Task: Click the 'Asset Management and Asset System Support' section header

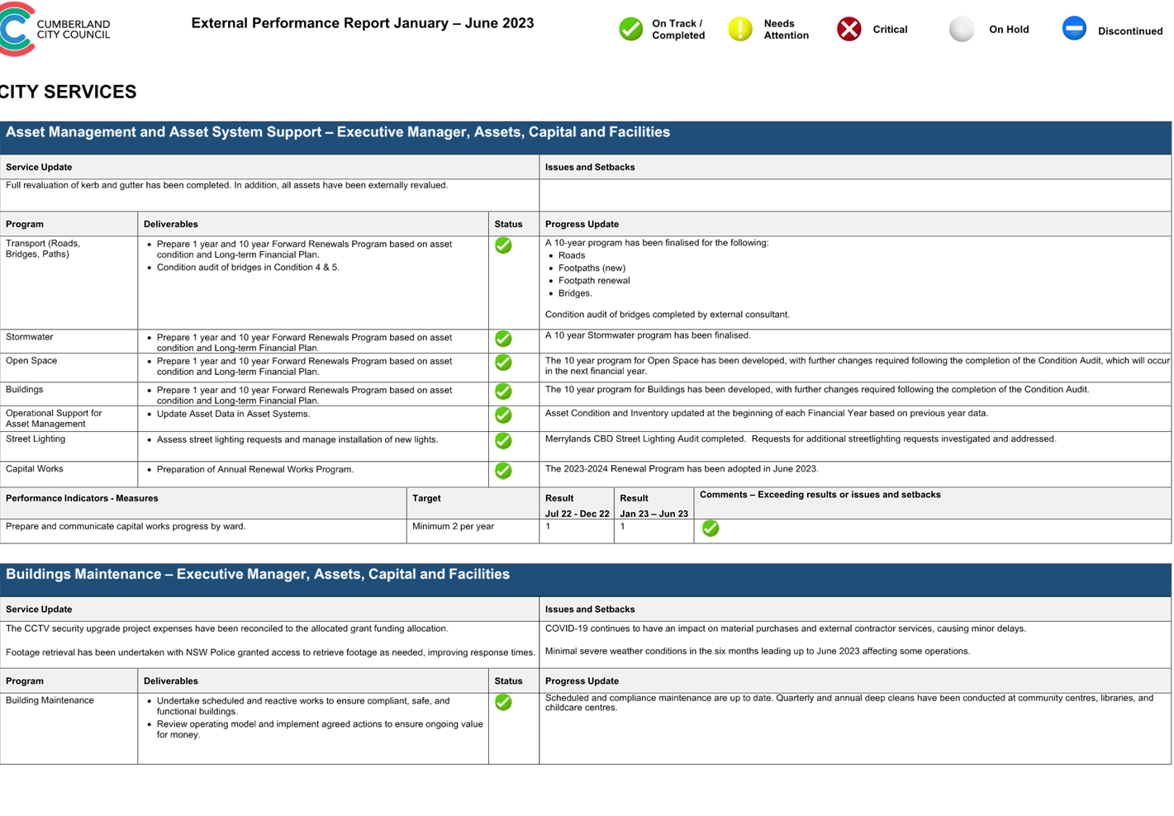Action: pyautogui.click(x=586, y=137)
